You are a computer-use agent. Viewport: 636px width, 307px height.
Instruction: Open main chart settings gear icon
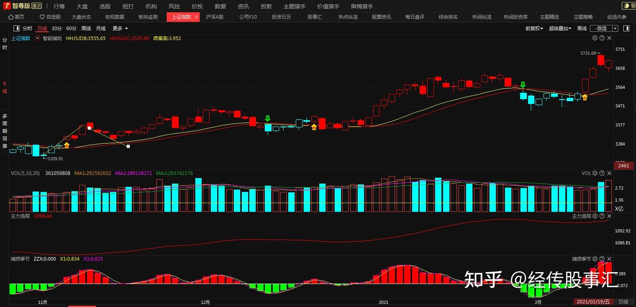click(594, 38)
